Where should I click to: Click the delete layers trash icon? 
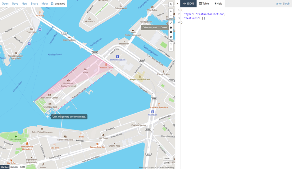coord(171,49)
